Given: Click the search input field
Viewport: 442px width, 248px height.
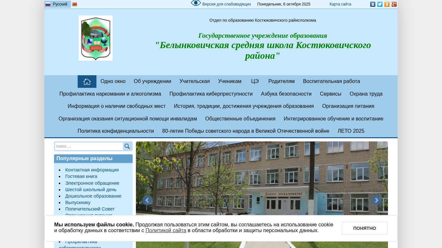Looking at the screenshot, I should (x=89, y=146).
